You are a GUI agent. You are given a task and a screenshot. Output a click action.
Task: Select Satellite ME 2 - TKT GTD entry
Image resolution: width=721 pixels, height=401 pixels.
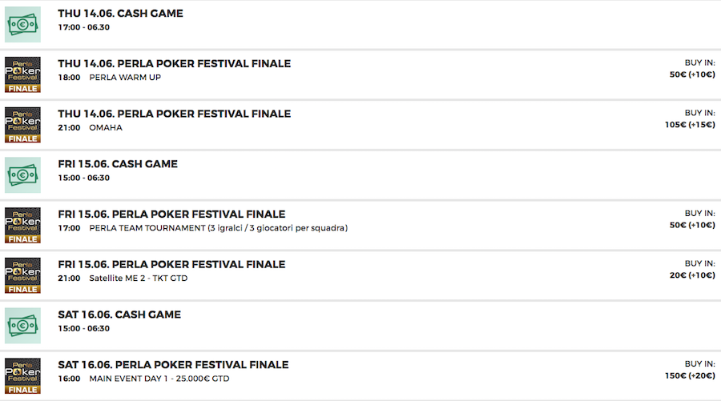139,279
